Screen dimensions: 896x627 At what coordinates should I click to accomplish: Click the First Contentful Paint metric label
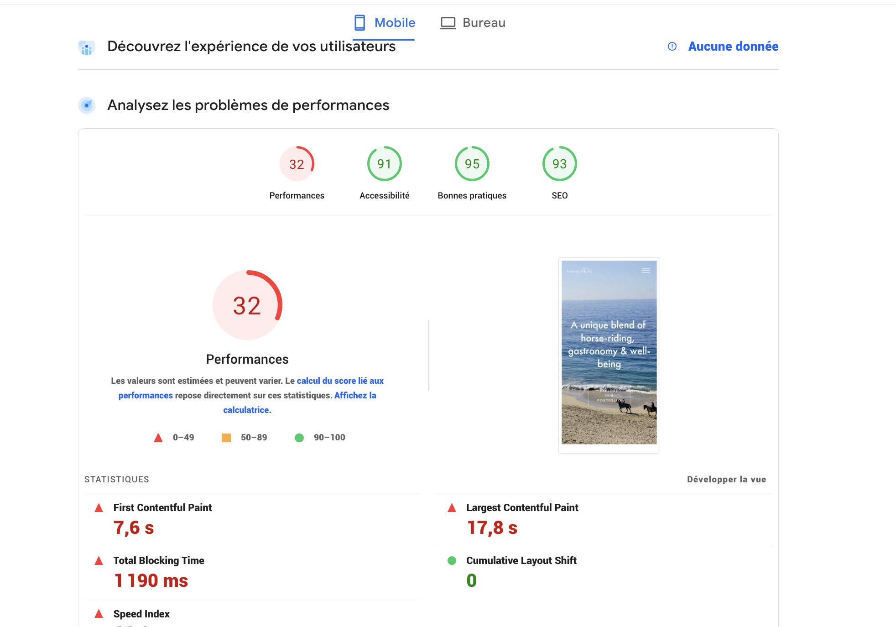pos(162,508)
